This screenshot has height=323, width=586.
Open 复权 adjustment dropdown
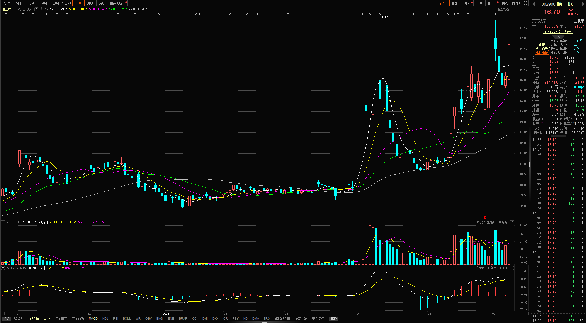[x=444, y=3]
